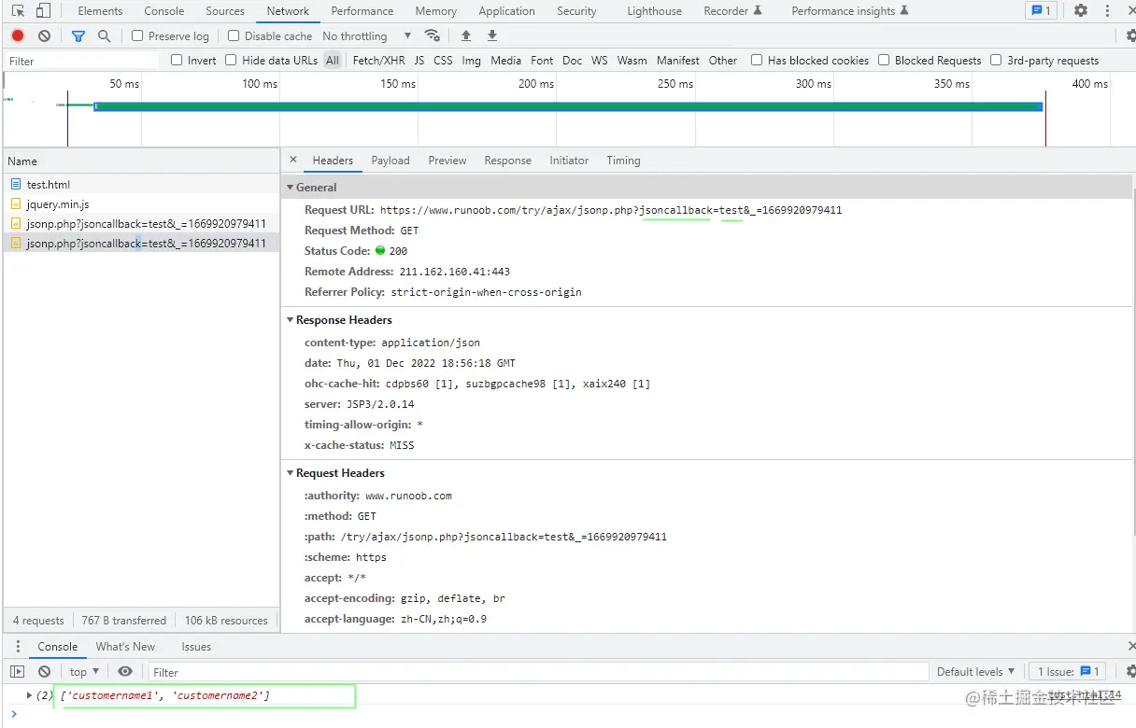Open the Performance panel tab
This screenshot has width=1136, height=728.
point(362,11)
